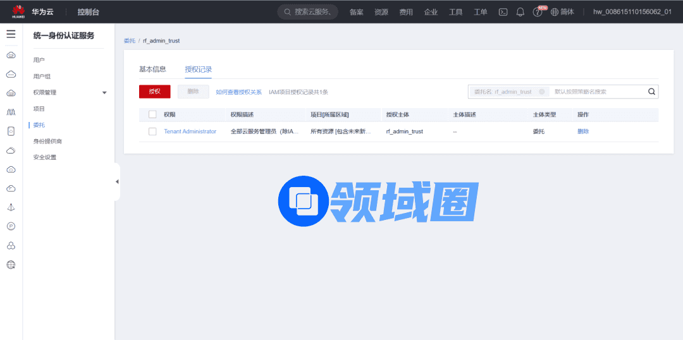683x340 pixels.
Task: Collapse the sidebar using the arrow handle
Action: click(x=117, y=181)
